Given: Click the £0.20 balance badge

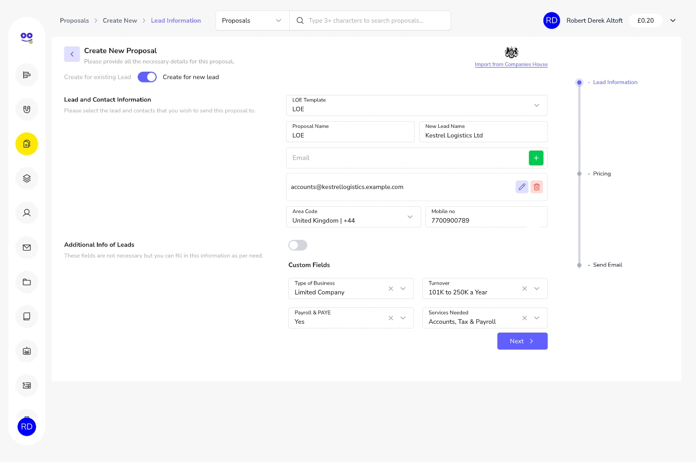Looking at the screenshot, I should tap(645, 21).
